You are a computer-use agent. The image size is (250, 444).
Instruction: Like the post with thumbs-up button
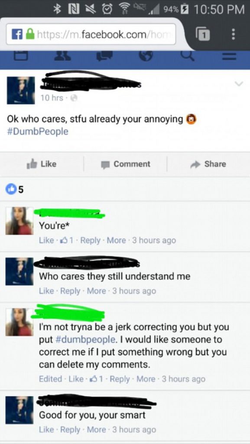(42, 164)
